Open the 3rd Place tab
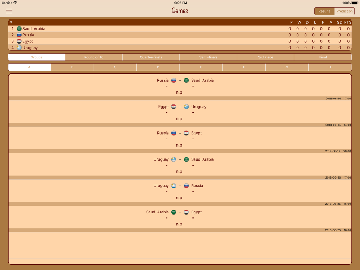This screenshot has height=270, width=360. [x=265, y=57]
